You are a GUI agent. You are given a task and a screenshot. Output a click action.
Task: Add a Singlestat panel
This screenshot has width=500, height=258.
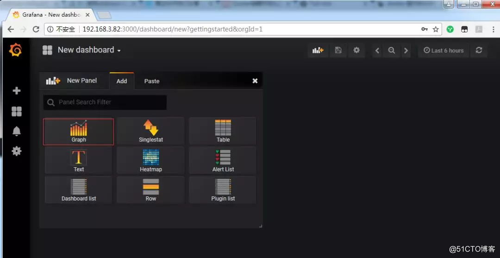pos(150,131)
